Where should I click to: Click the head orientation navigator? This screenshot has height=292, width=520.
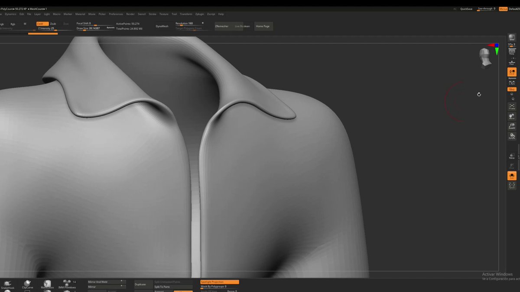(485, 58)
